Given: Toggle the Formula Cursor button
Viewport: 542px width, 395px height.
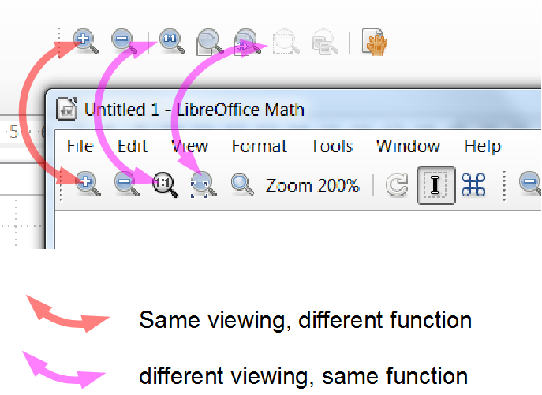Looking at the screenshot, I should point(435,186).
